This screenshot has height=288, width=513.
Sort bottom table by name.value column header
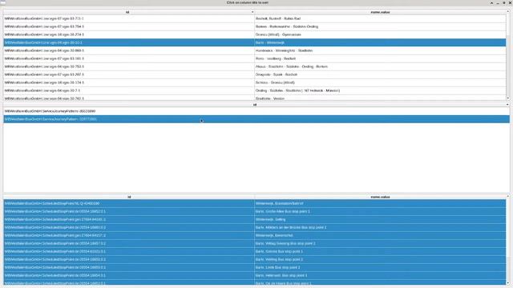pyautogui.click(x=380, y=197)
